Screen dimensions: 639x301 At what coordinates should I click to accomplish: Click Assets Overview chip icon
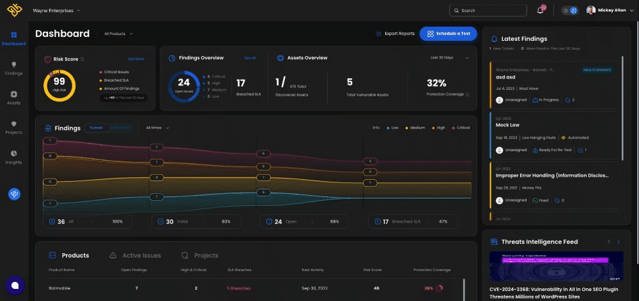click(x=281, y=58)
